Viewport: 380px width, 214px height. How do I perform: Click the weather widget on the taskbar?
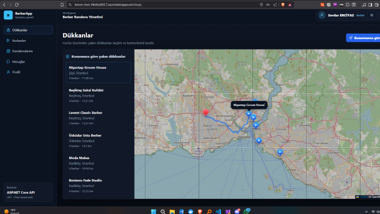click(x=11, y=211)
